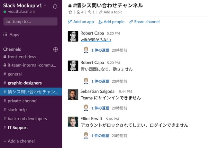
Task: Click the notifications bell icon
Action: 55,6
